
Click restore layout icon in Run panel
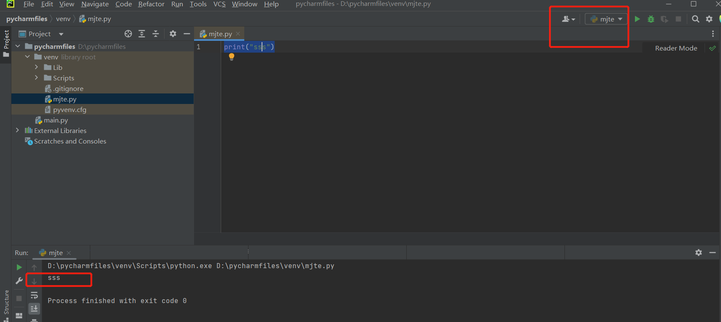pos(19,315)
